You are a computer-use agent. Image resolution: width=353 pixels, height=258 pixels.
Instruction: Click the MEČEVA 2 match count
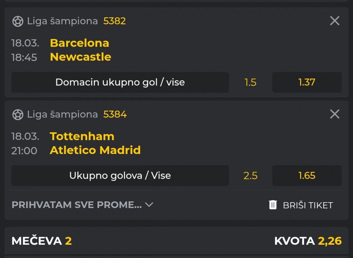point(42,241)
